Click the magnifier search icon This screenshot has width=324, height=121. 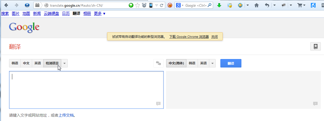tap(210, 5)
